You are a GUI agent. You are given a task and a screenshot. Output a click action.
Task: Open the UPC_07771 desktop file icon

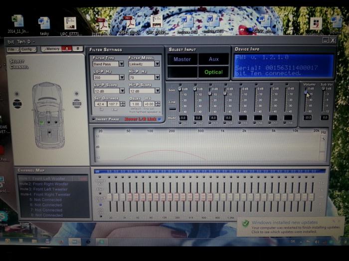point(71,26)
